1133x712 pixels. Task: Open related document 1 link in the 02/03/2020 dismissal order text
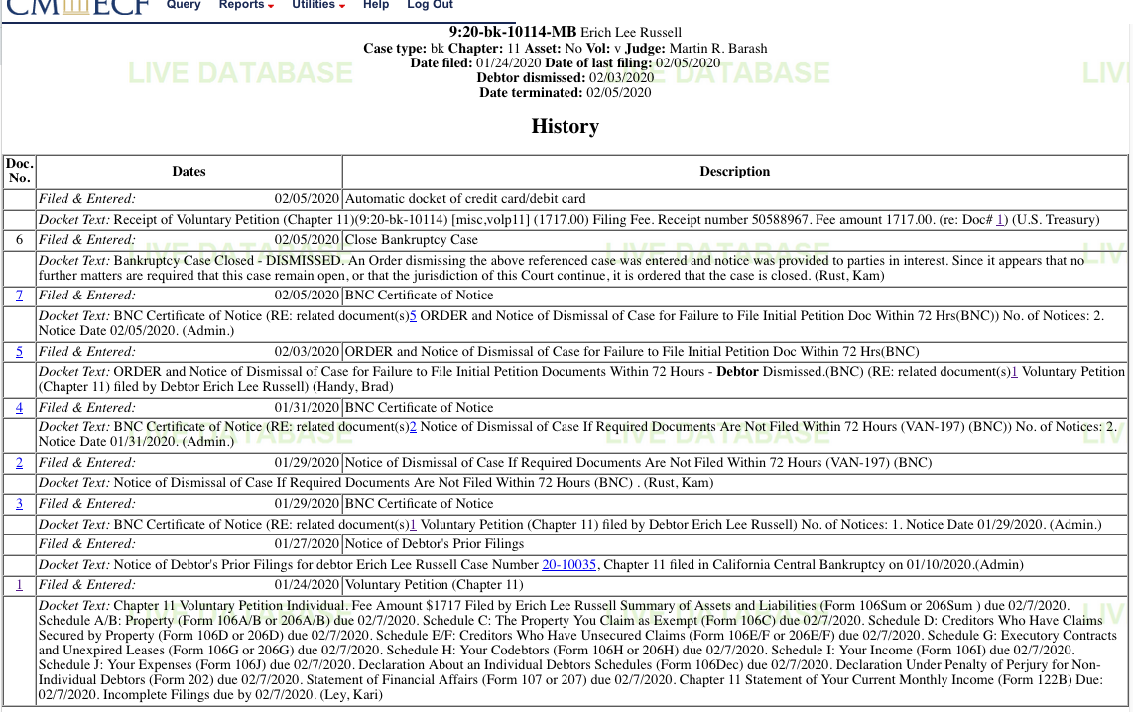1015,372
